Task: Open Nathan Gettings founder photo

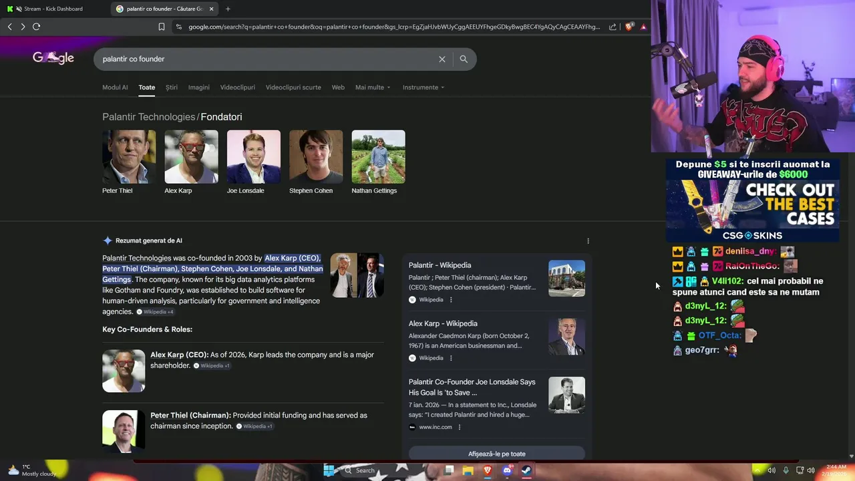Action: pos(378,157)
